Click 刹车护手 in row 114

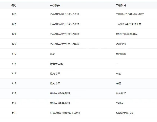[x=121, y=93]
